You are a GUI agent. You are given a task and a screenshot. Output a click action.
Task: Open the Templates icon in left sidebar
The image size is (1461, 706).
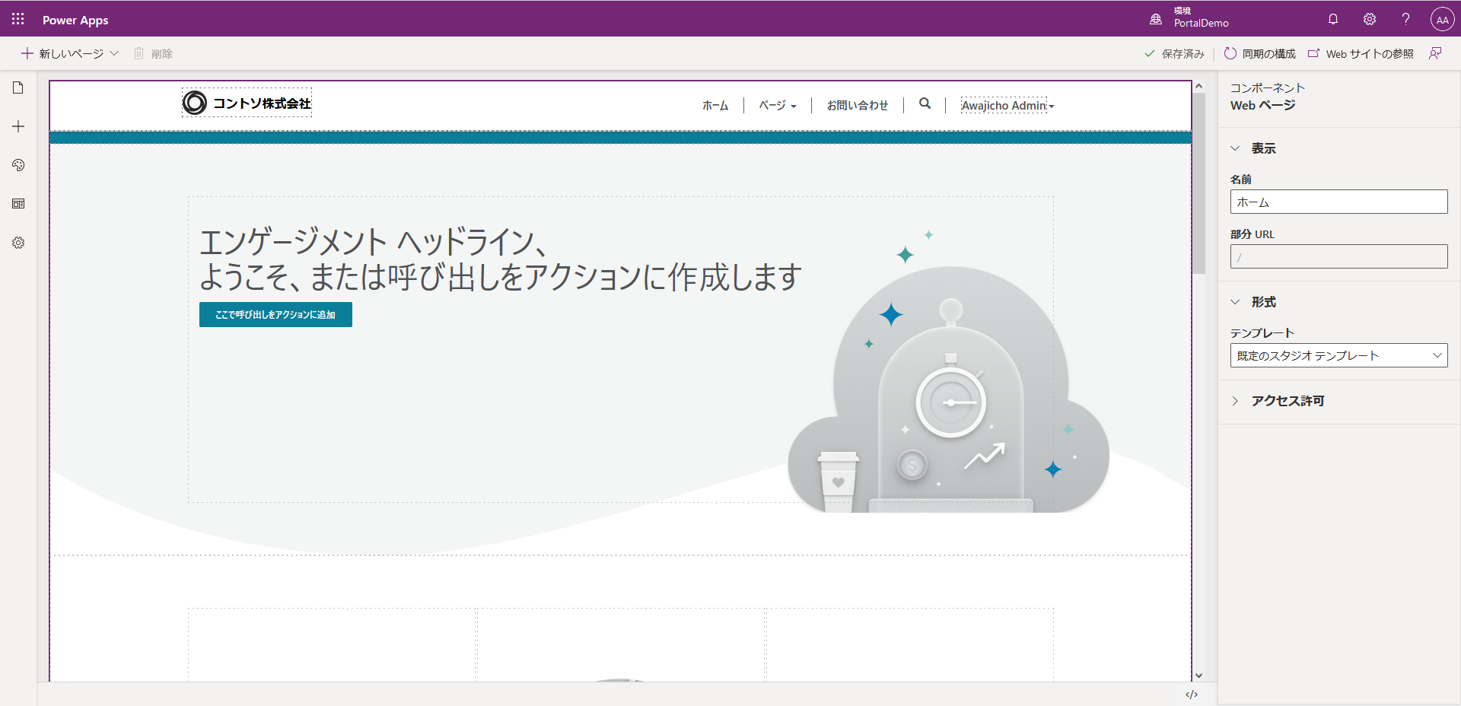point(18,204)
